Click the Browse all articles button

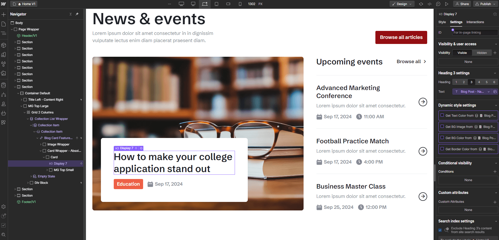(x=401, y=37)
